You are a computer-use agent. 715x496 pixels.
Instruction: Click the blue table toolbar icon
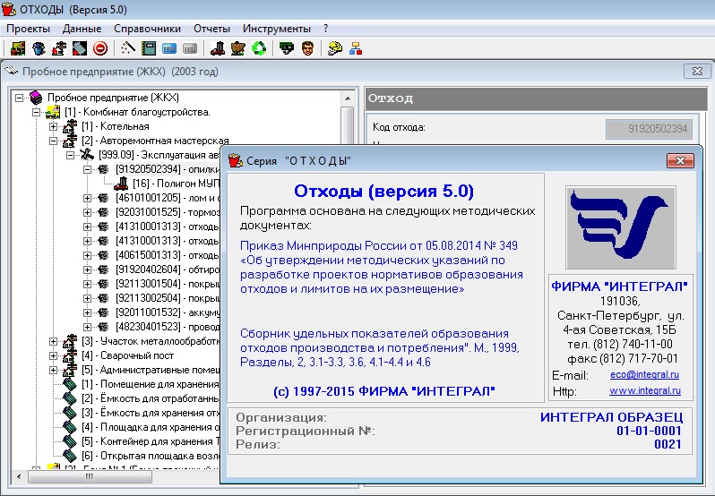coord(169,48)
